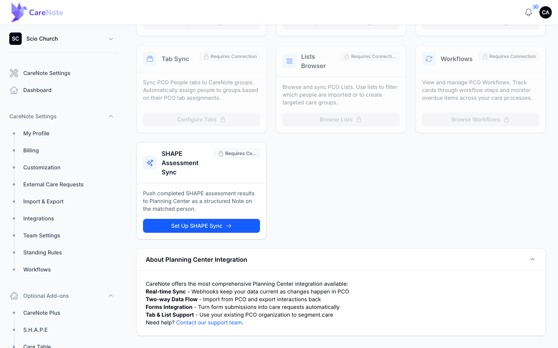Open the Scio Church organization dropdown

[62, 39]
